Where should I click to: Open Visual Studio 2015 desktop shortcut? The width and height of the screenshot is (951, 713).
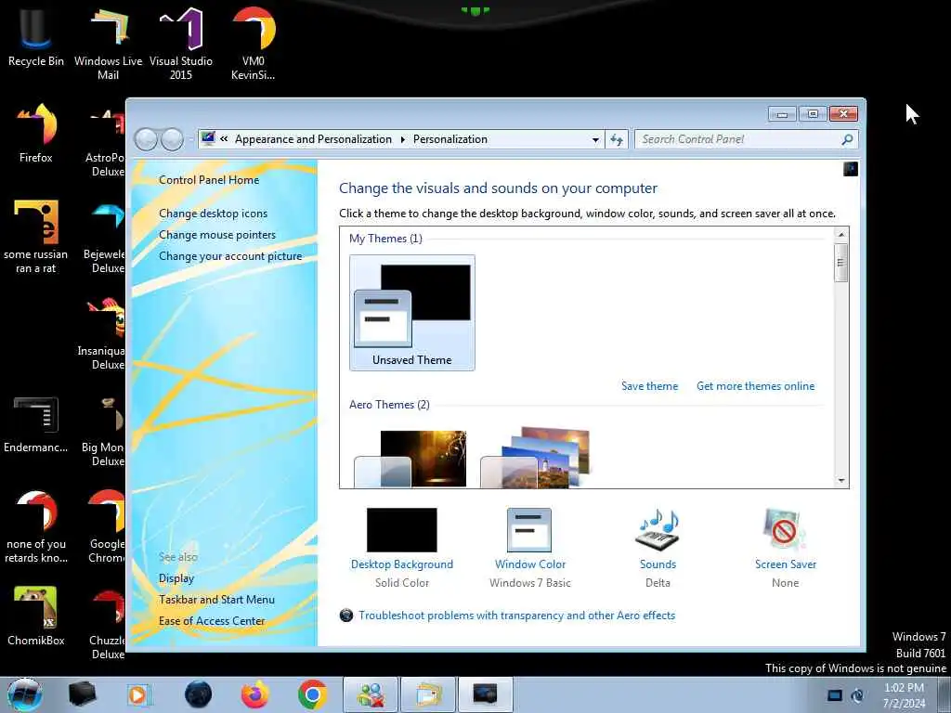[181, 43]
